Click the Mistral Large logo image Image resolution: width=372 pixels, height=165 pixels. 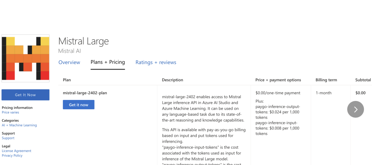coord(25,58)
